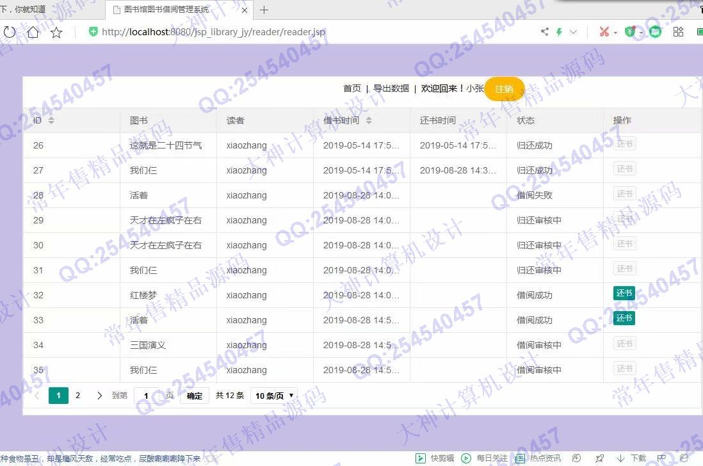Reload the page with the refresh icon
The width and height of the screenshot is (703, 466).
10,32
